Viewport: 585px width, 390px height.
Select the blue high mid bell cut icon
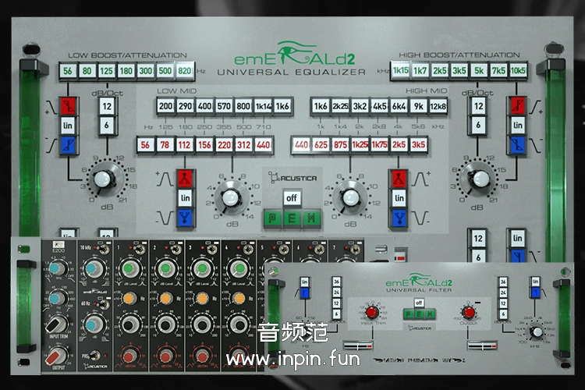coord(399,218)
